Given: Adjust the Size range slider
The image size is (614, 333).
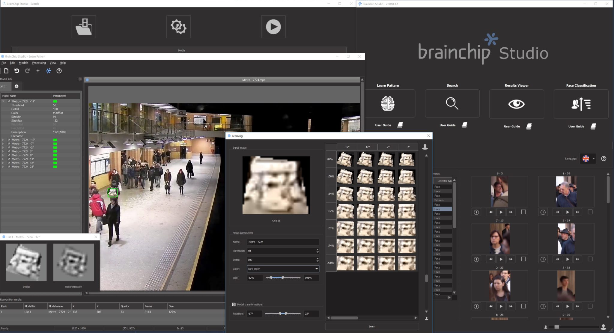Looking at the screenshot, I should pos(283,278).
